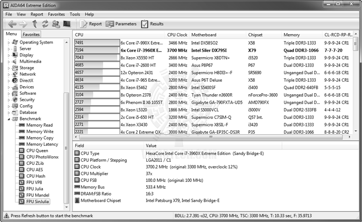Expand the Operating System tree node
This screenshot has height=222, width=362.
click(x=9, y=43)
